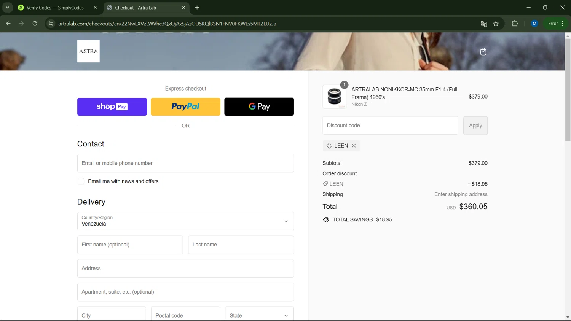Click the page vertical scrollbar thumb
This screenshot has height=321, width=571.
pos(568,90)
